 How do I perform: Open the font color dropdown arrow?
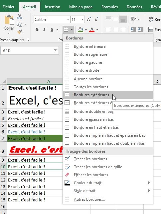[97, 30]
